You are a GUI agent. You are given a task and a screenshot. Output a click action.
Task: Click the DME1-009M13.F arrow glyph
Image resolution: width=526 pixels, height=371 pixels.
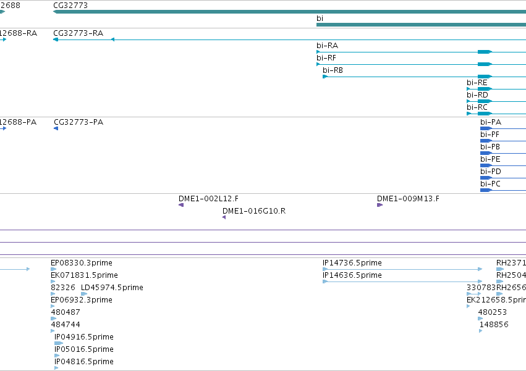[380, 205]
